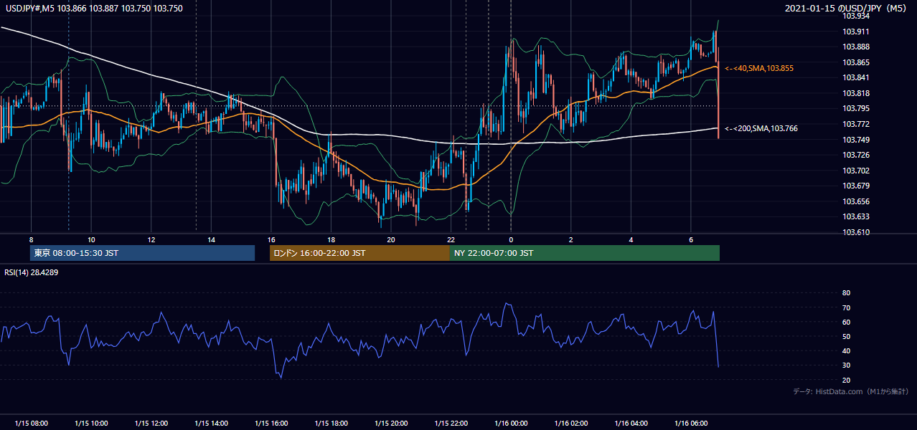This screenshot has height=430, width=917.
Task: Click RSI axis level 40
Action: (846, 350)
